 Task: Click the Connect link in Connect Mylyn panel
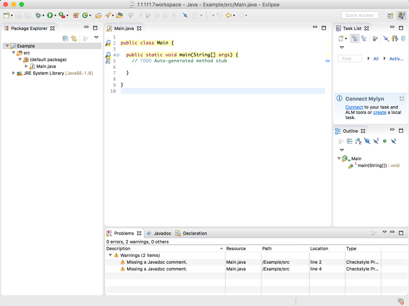pyautogui.click(x=354, y=107)
